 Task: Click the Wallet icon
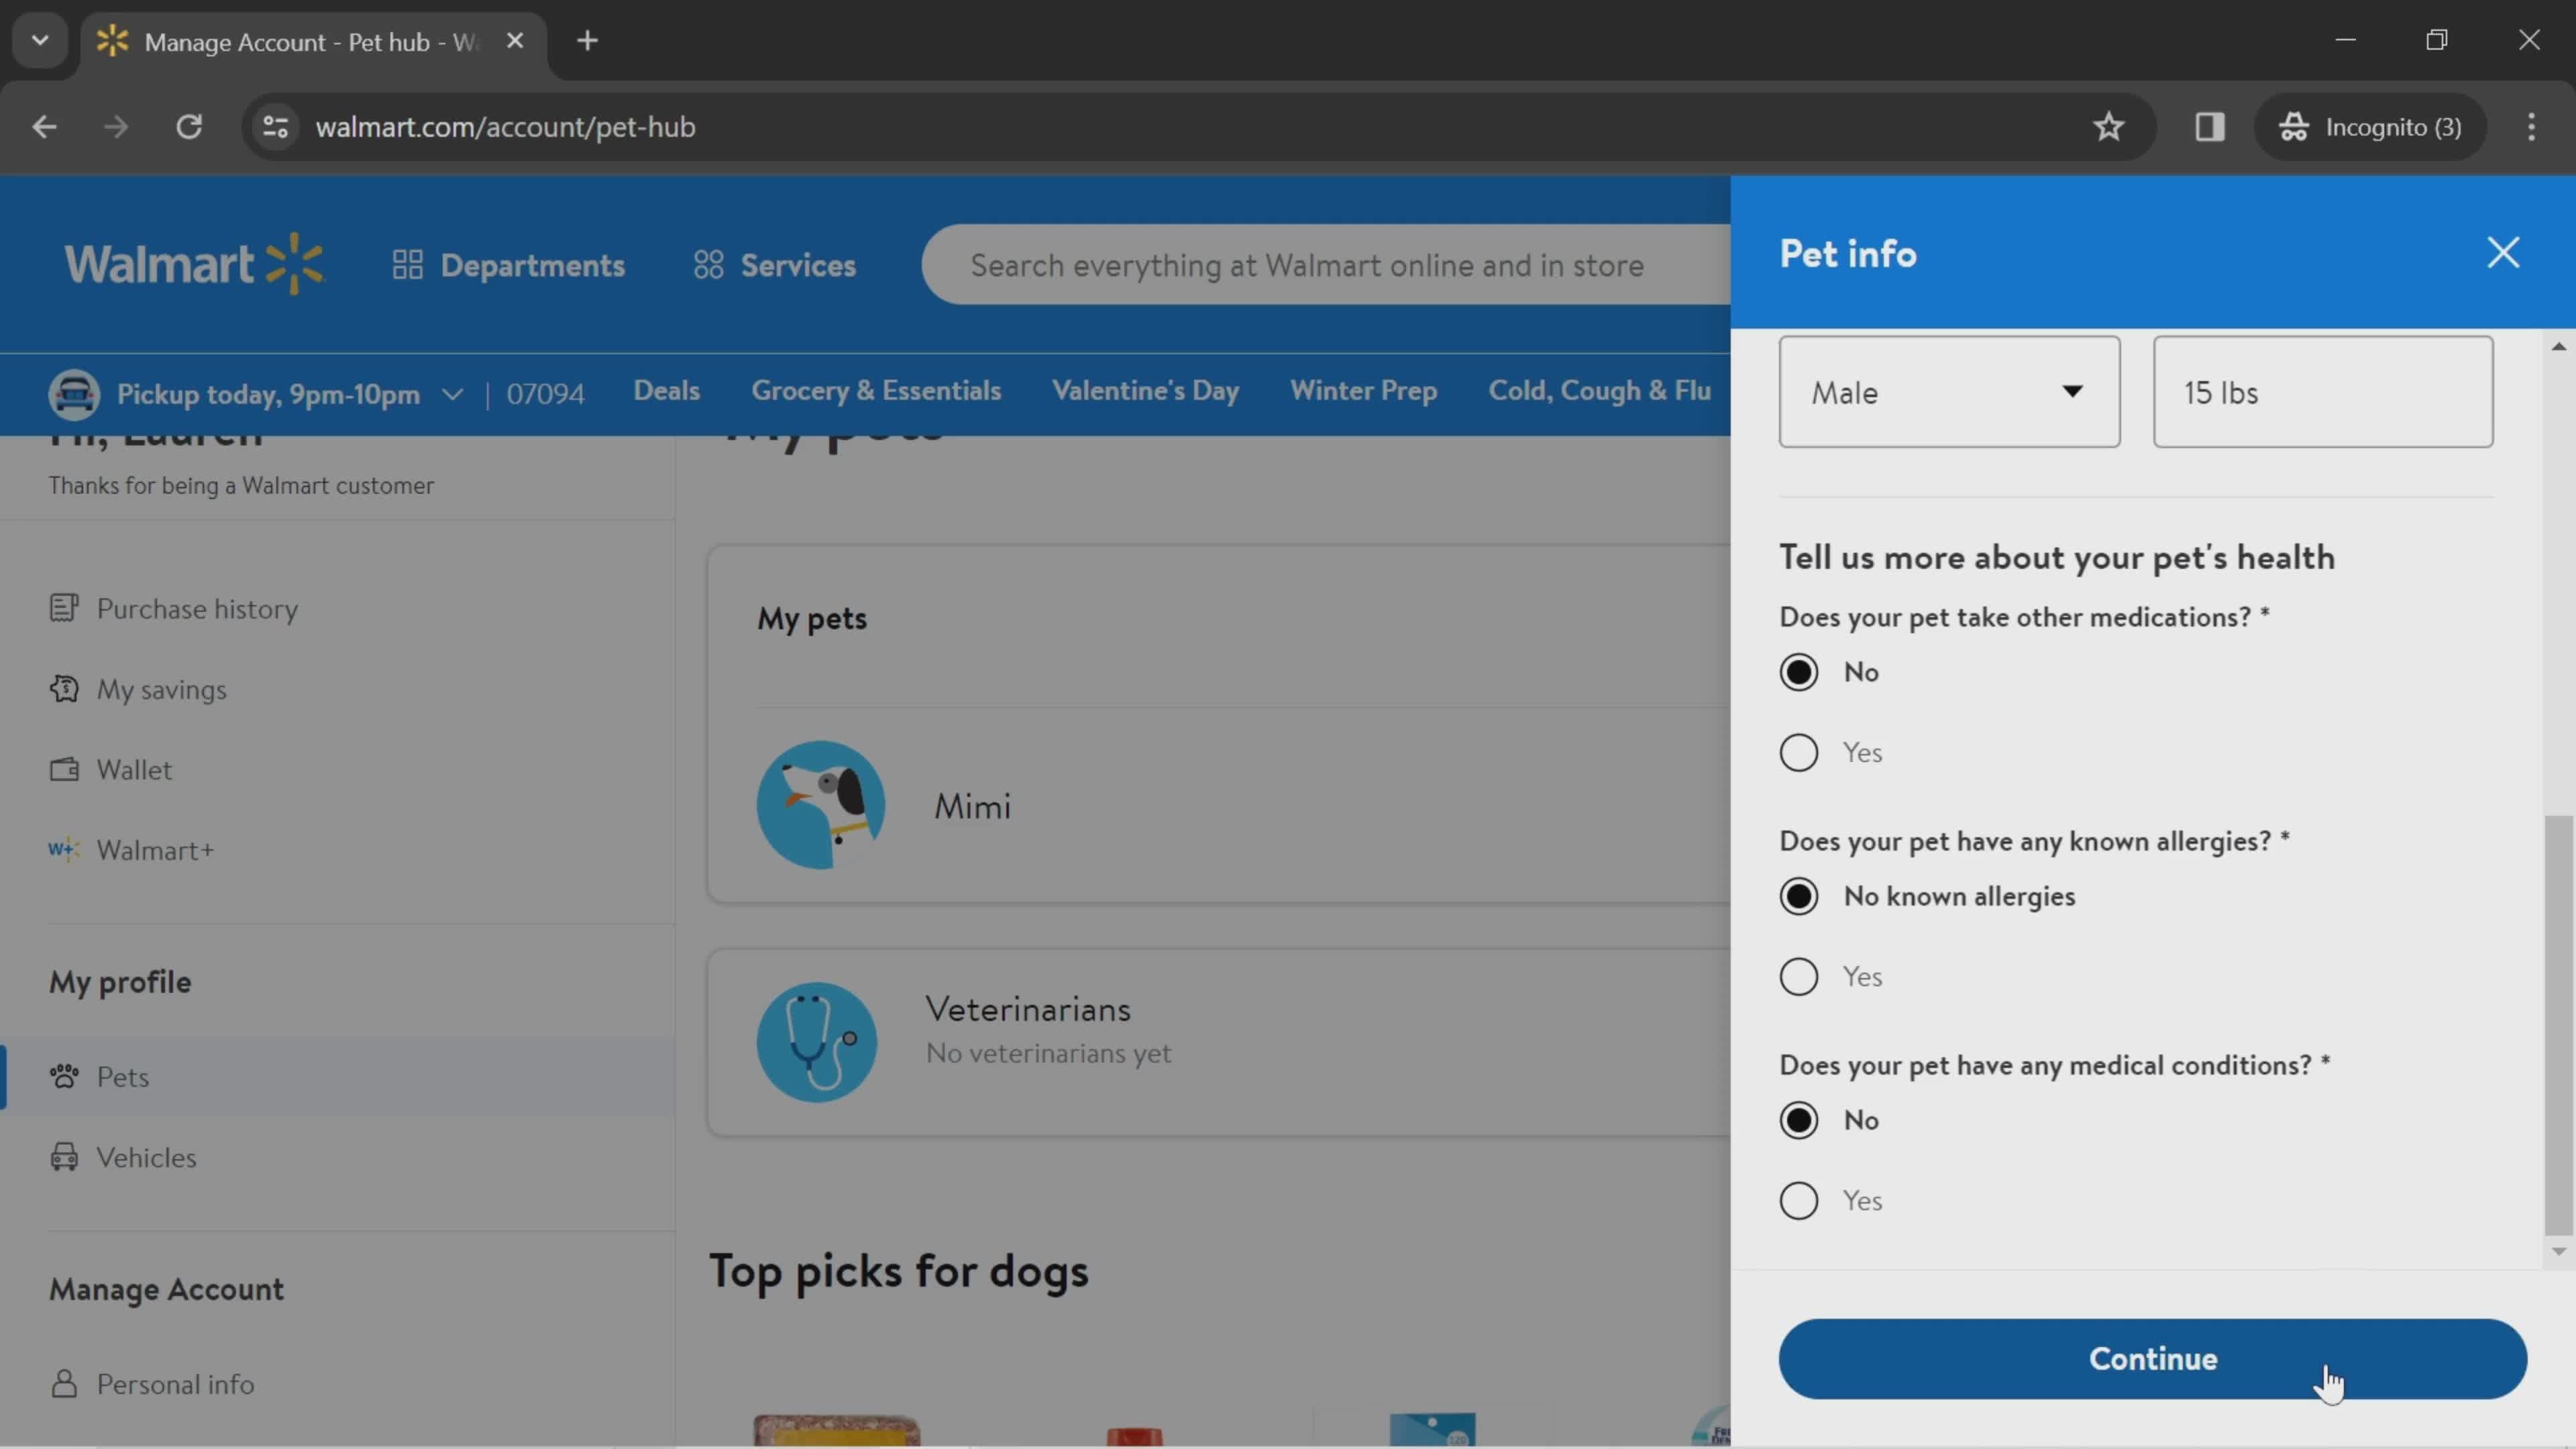tap(64, 769)
